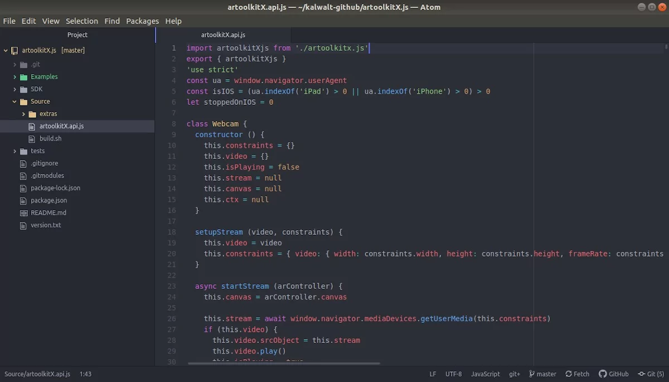Expand the tests folder chevron

14,151
